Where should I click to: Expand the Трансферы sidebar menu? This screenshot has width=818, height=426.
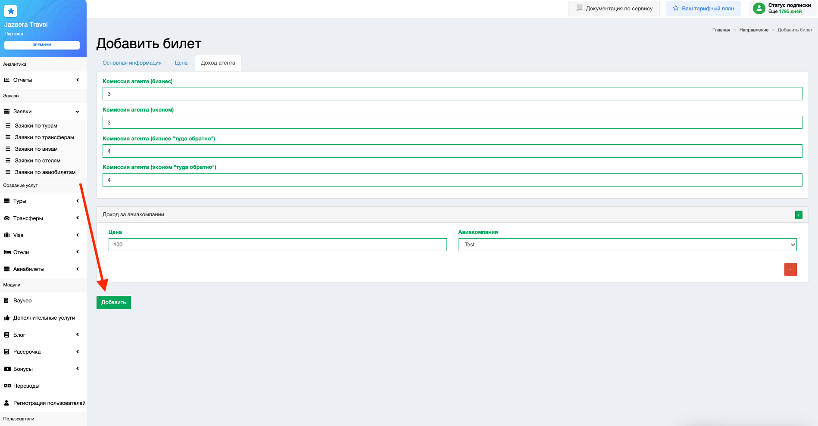click(x=41, y=218)
